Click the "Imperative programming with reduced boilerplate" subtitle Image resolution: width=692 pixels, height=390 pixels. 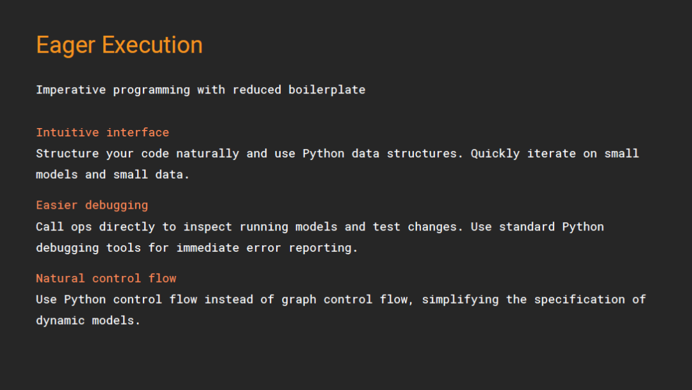(x=201, y=90)
